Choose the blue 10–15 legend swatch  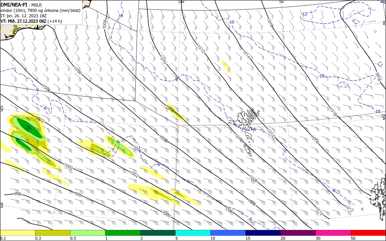(x=228, y=233)
